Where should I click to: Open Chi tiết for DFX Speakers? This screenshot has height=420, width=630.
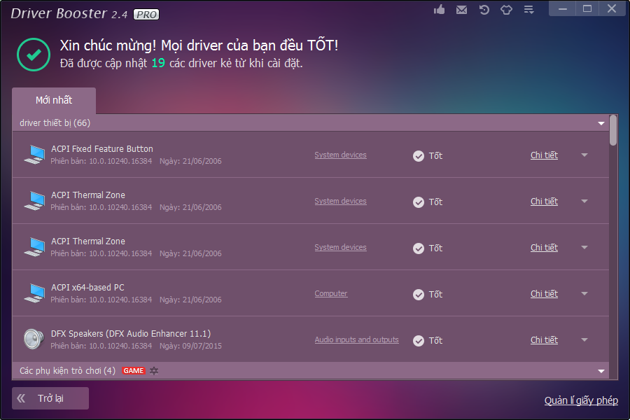click(544, 340)
